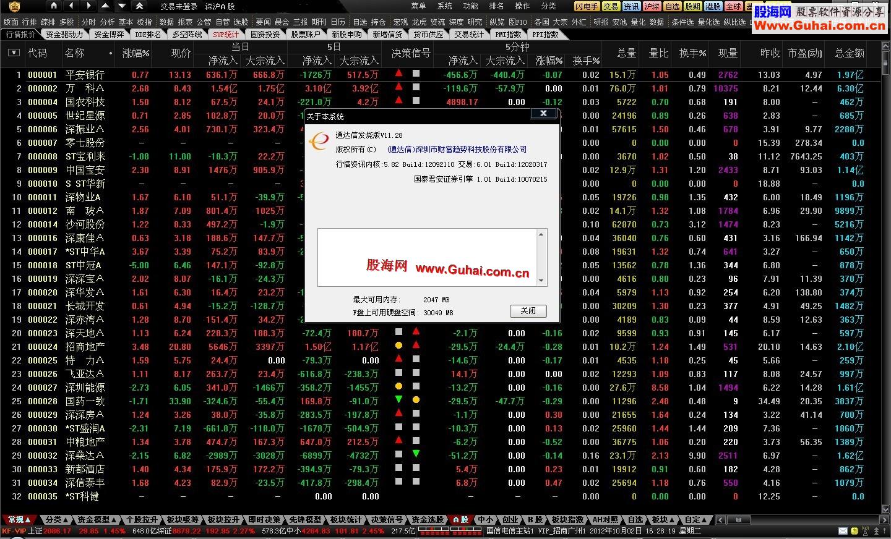This screenshot has width=891, height=539.
Task: Go forward with the right arrow icon
Action: [88, 6]
